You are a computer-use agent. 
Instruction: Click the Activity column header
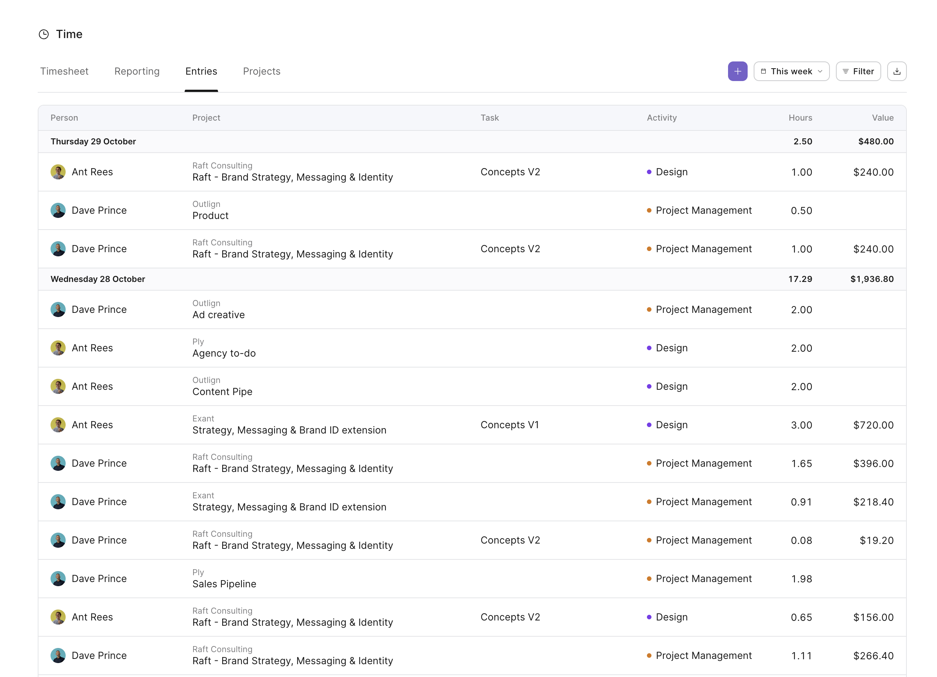pyautogui.click(x=661, y=118)
